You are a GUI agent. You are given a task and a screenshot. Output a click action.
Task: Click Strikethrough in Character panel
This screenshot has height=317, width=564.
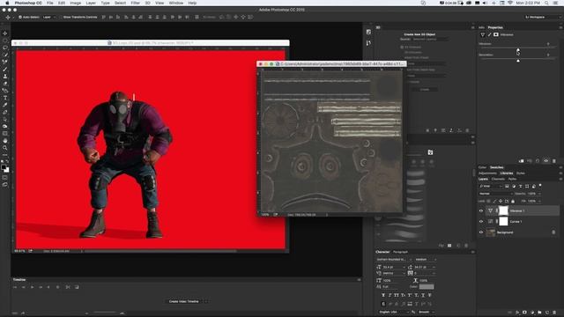point(430,295)
